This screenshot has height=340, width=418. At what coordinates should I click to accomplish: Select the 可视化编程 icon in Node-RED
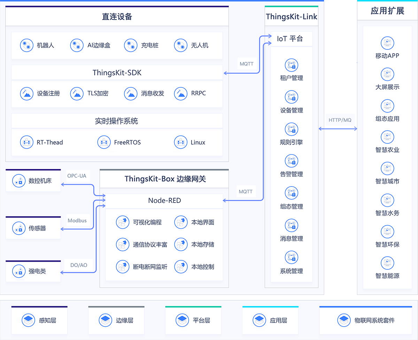coord(122,222)
